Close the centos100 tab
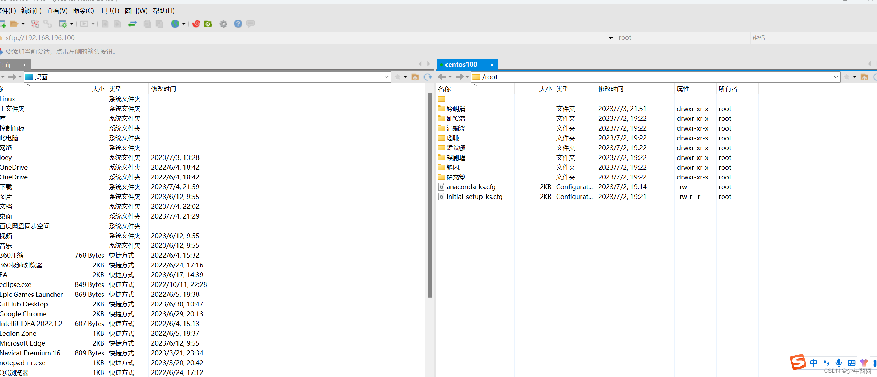This screenshot has width=877, height=377. click(492, 65)
